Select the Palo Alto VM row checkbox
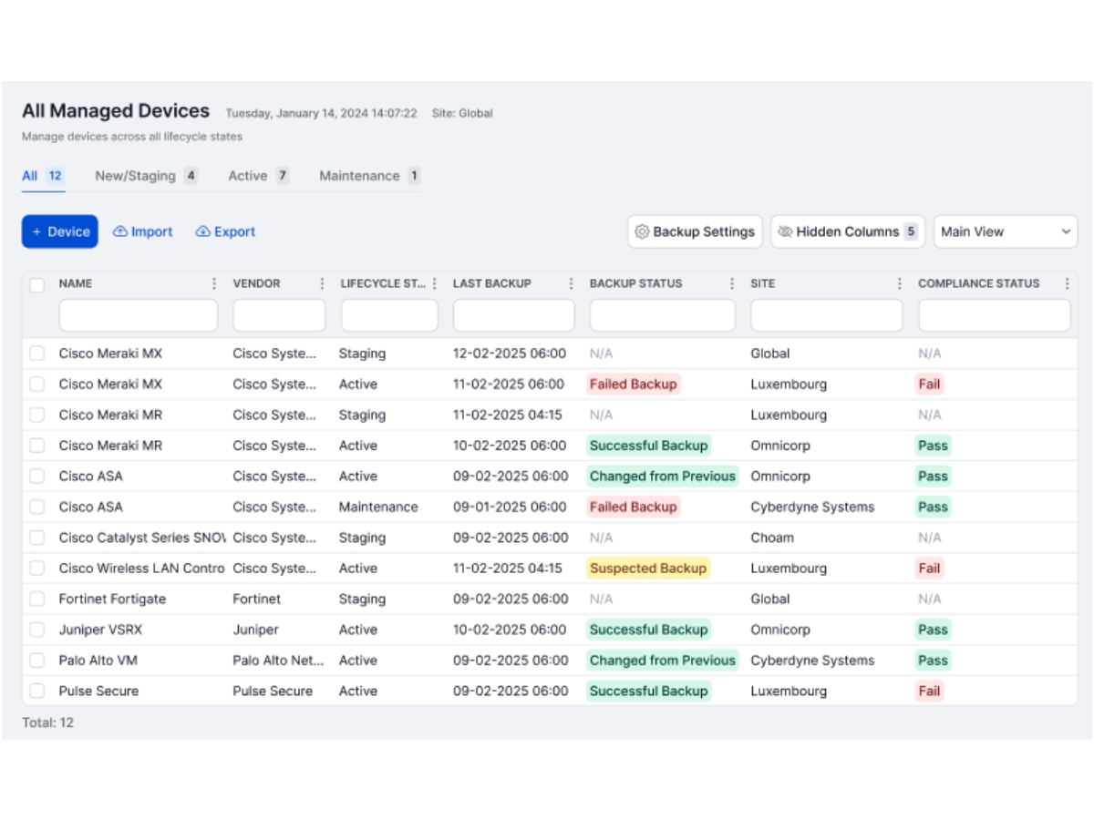The image size is (1094, 820). pos(37,661)
